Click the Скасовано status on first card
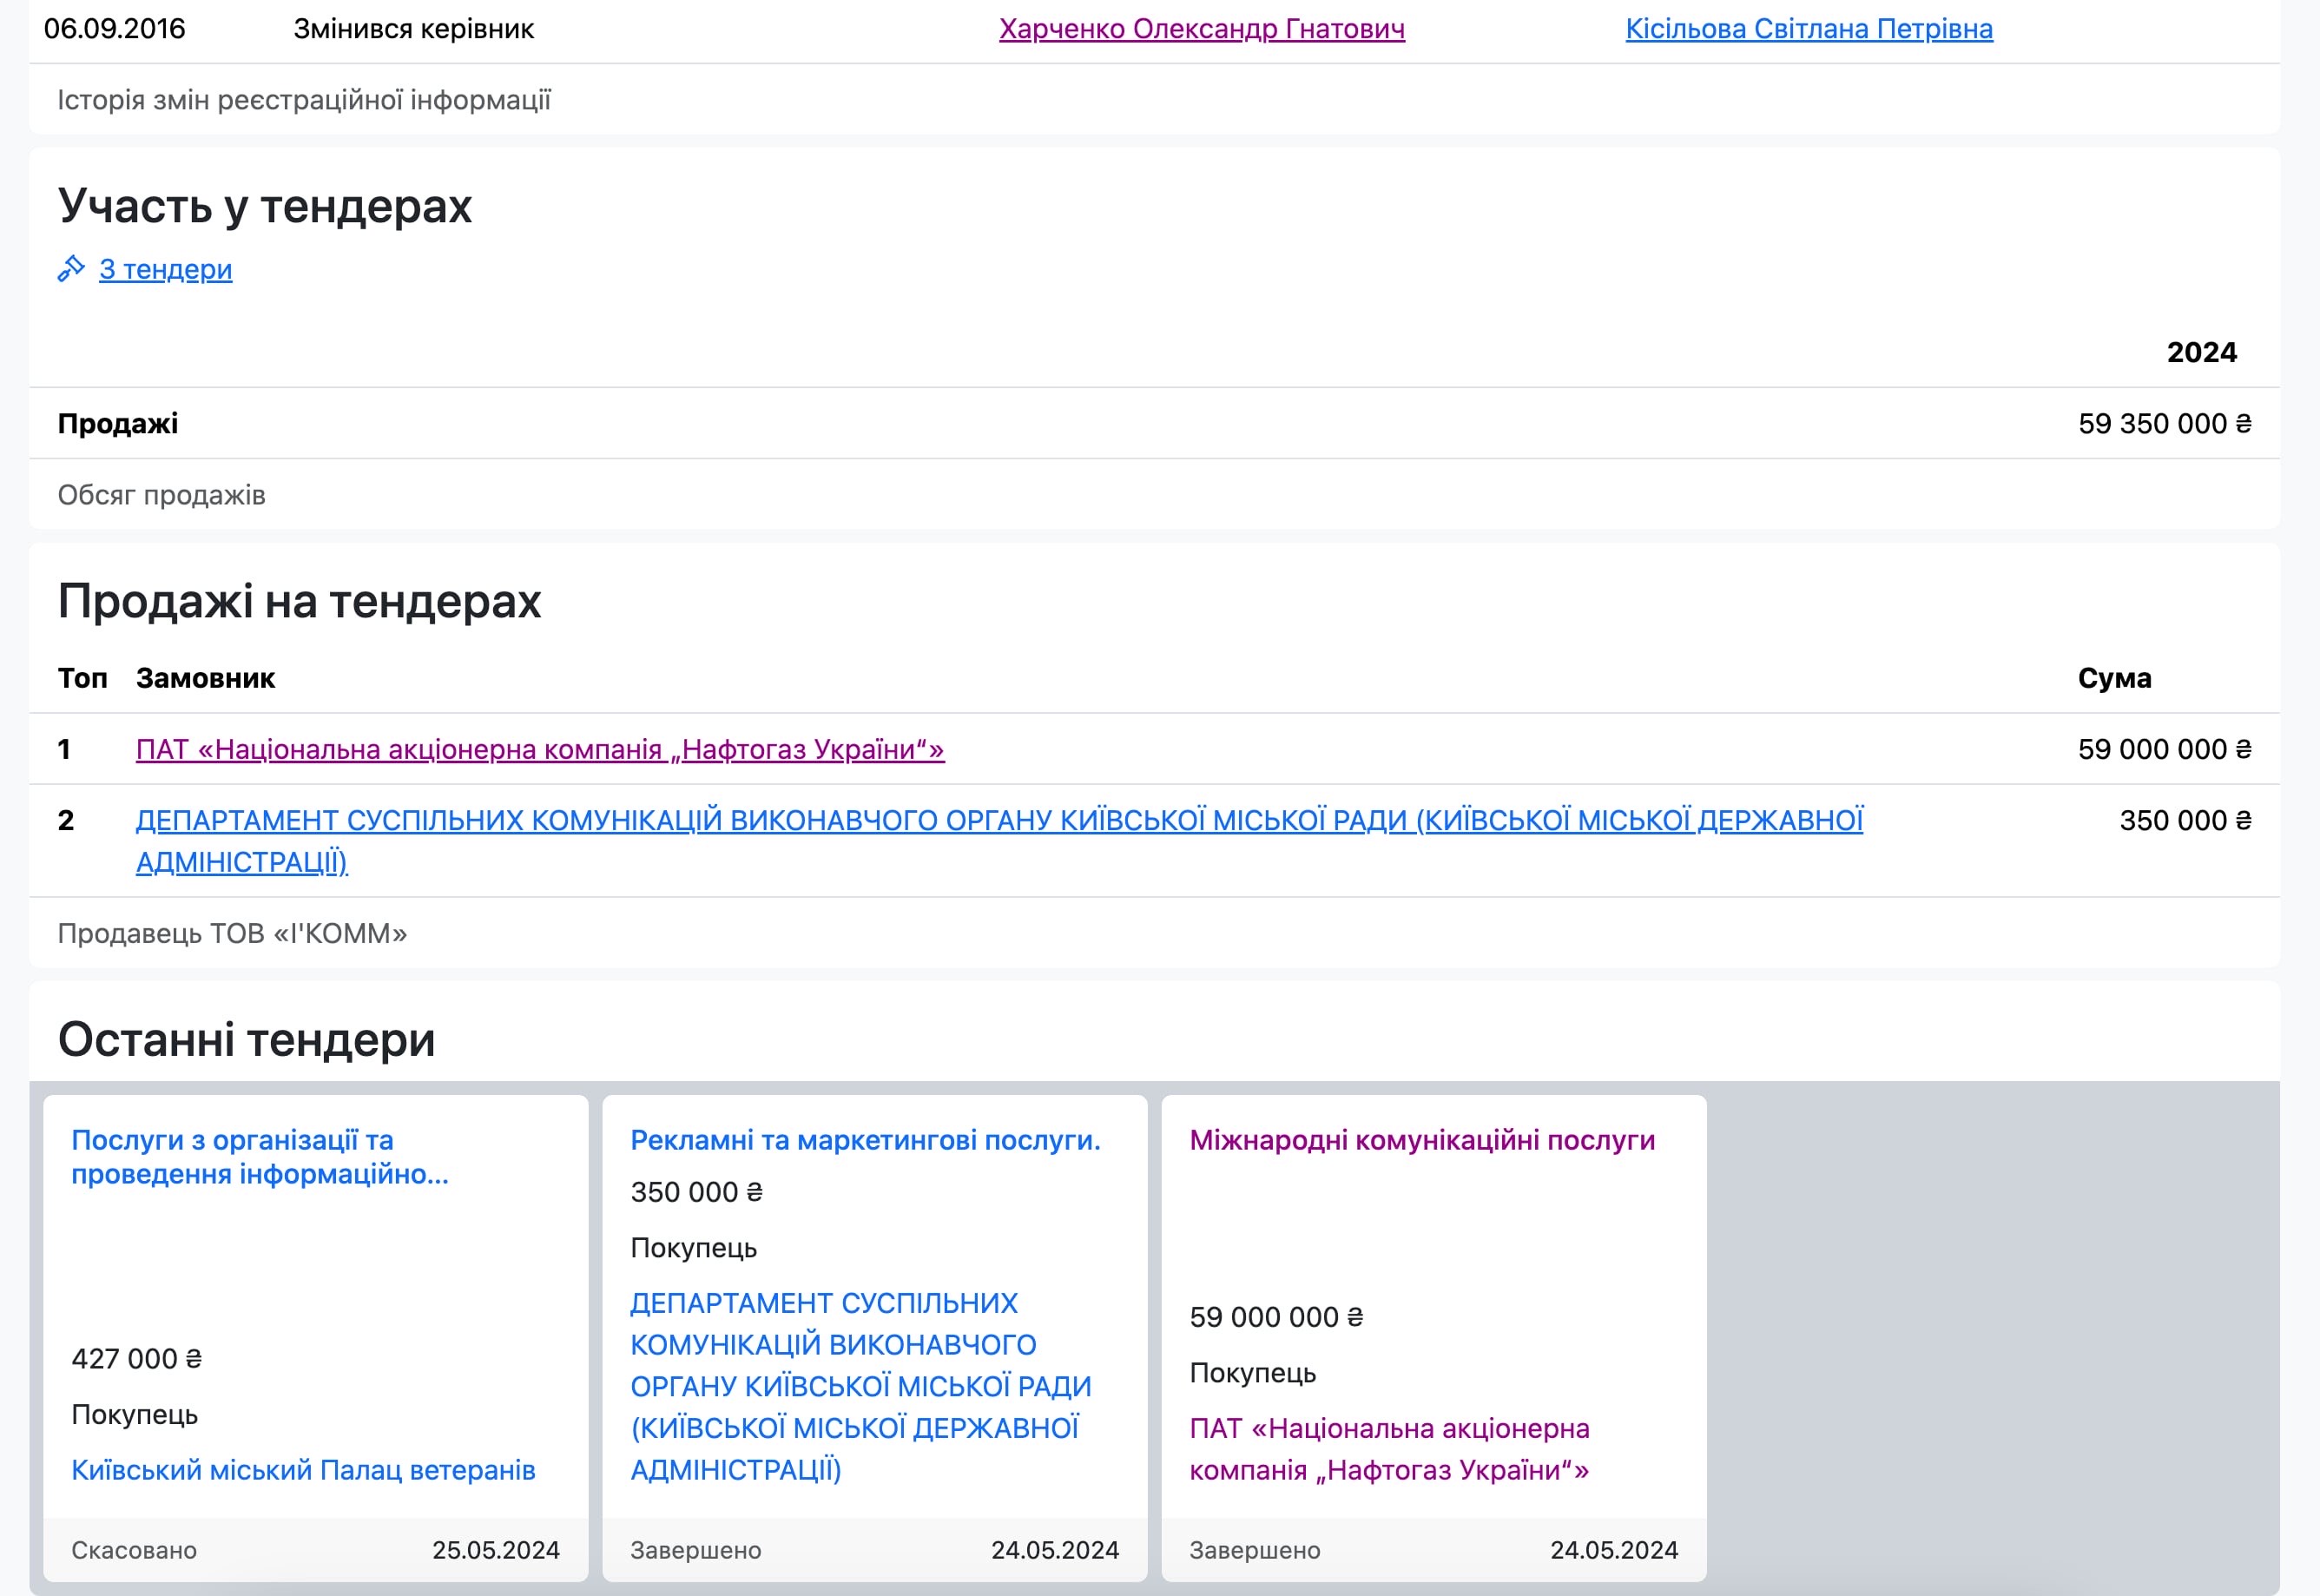The image size is (2320, 1596). point(134,1550)
